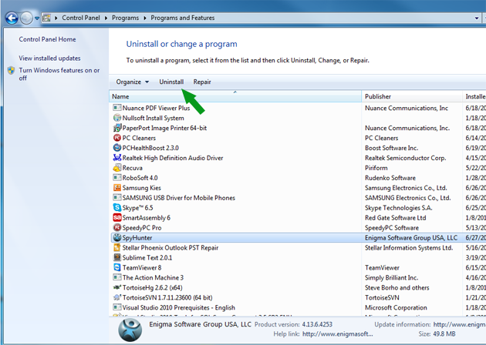This screenshot has height=345, width=486.
Task: Click Sublime Text 2.0.1 icon
Action: 117,257
